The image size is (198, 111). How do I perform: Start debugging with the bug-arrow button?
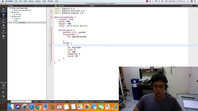(x=3, y=96)
